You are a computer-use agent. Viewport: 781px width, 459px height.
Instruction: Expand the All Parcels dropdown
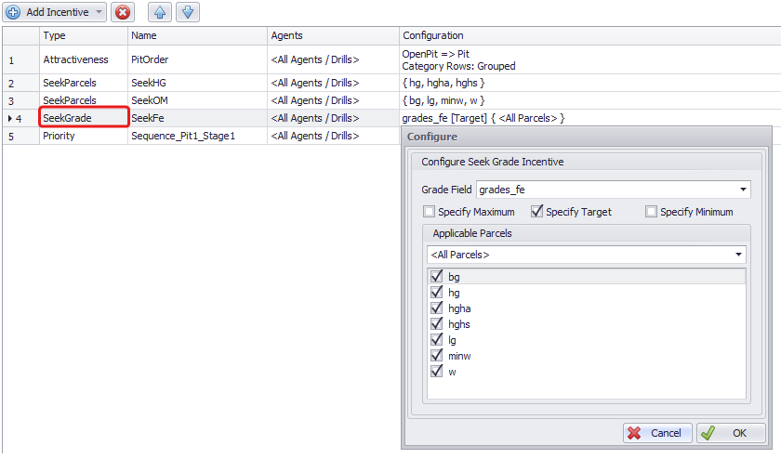click(x=739, y=255)
